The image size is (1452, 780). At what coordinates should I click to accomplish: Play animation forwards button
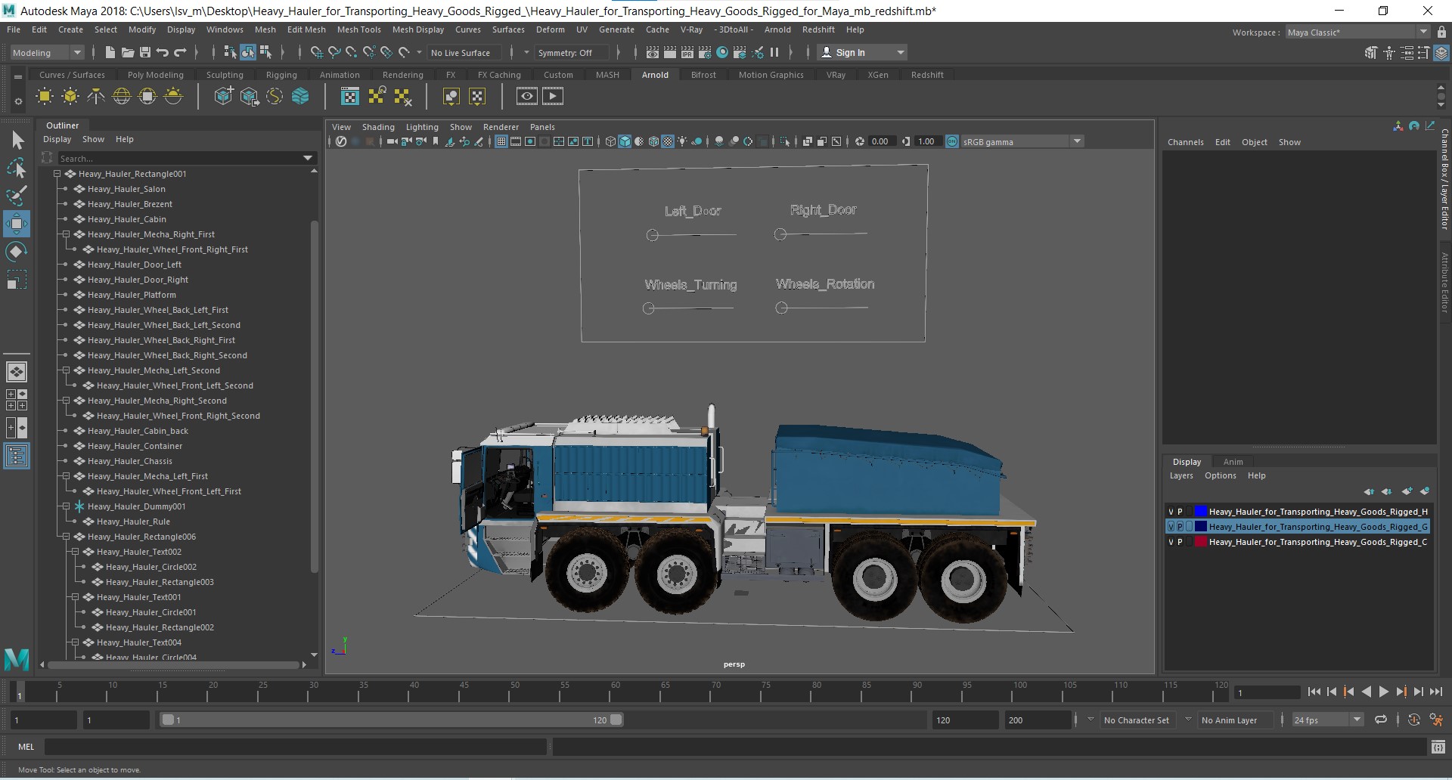coord(1383,692)
